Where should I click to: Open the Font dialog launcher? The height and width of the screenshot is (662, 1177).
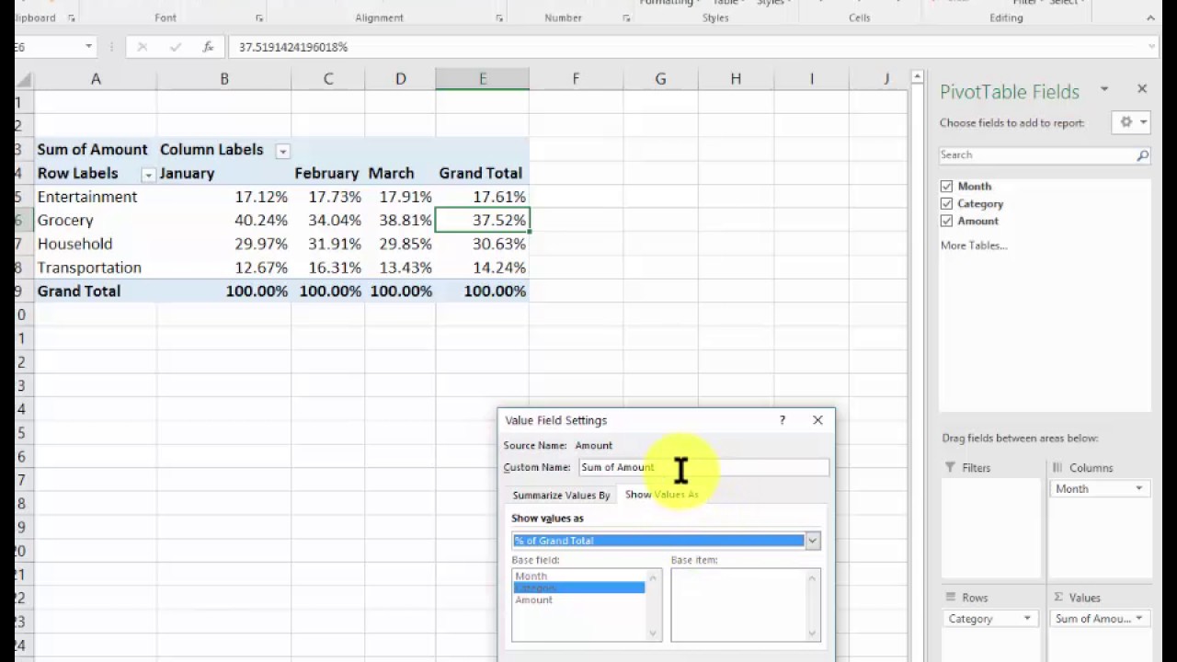[x=259, y=18]
